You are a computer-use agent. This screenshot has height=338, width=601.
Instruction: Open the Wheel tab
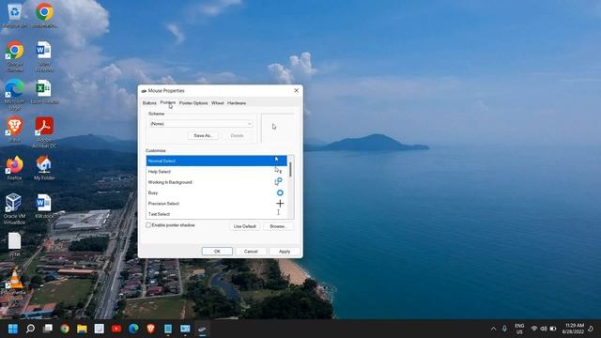[x=217, y=103]
